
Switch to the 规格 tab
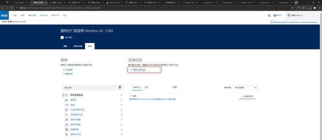65,46
